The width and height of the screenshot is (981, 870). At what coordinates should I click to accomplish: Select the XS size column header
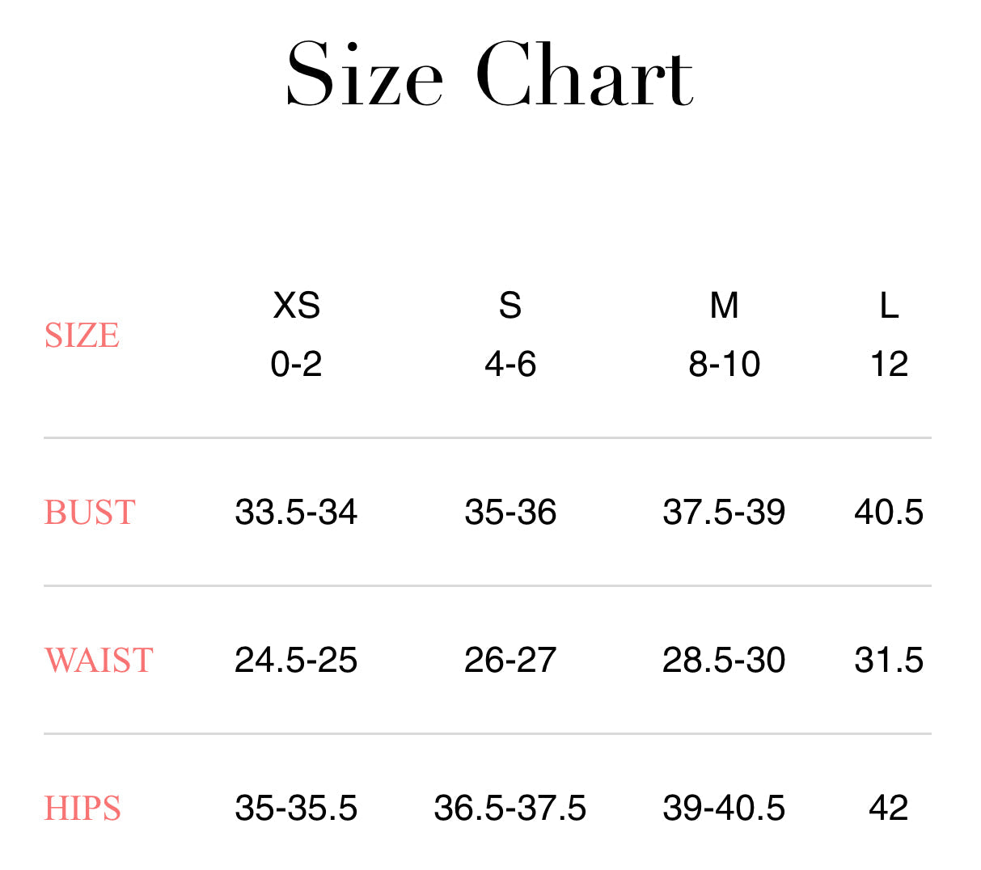point(296,306)
